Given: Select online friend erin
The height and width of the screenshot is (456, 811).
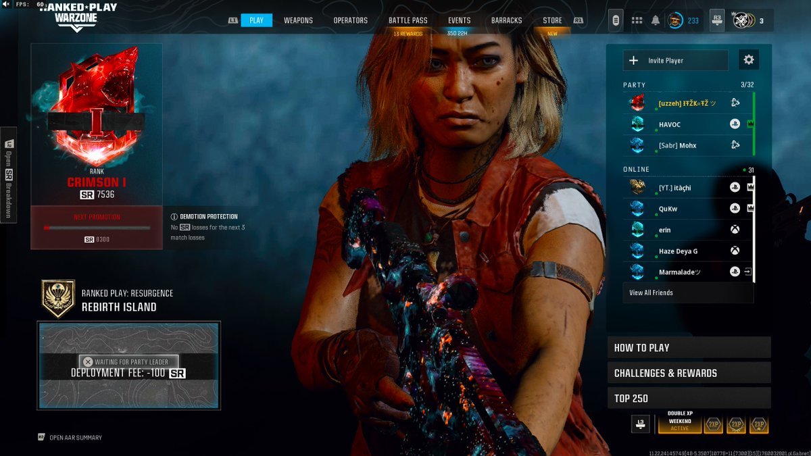Looking at the screenshot, I should click(687, 230).
